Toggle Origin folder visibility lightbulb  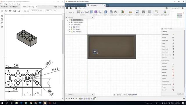[x=72, y=27]
